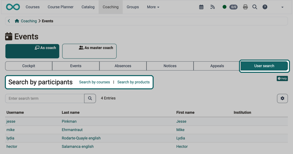
Task: Click Coaching breadcrumb link
Action: (x=29, y=21)
